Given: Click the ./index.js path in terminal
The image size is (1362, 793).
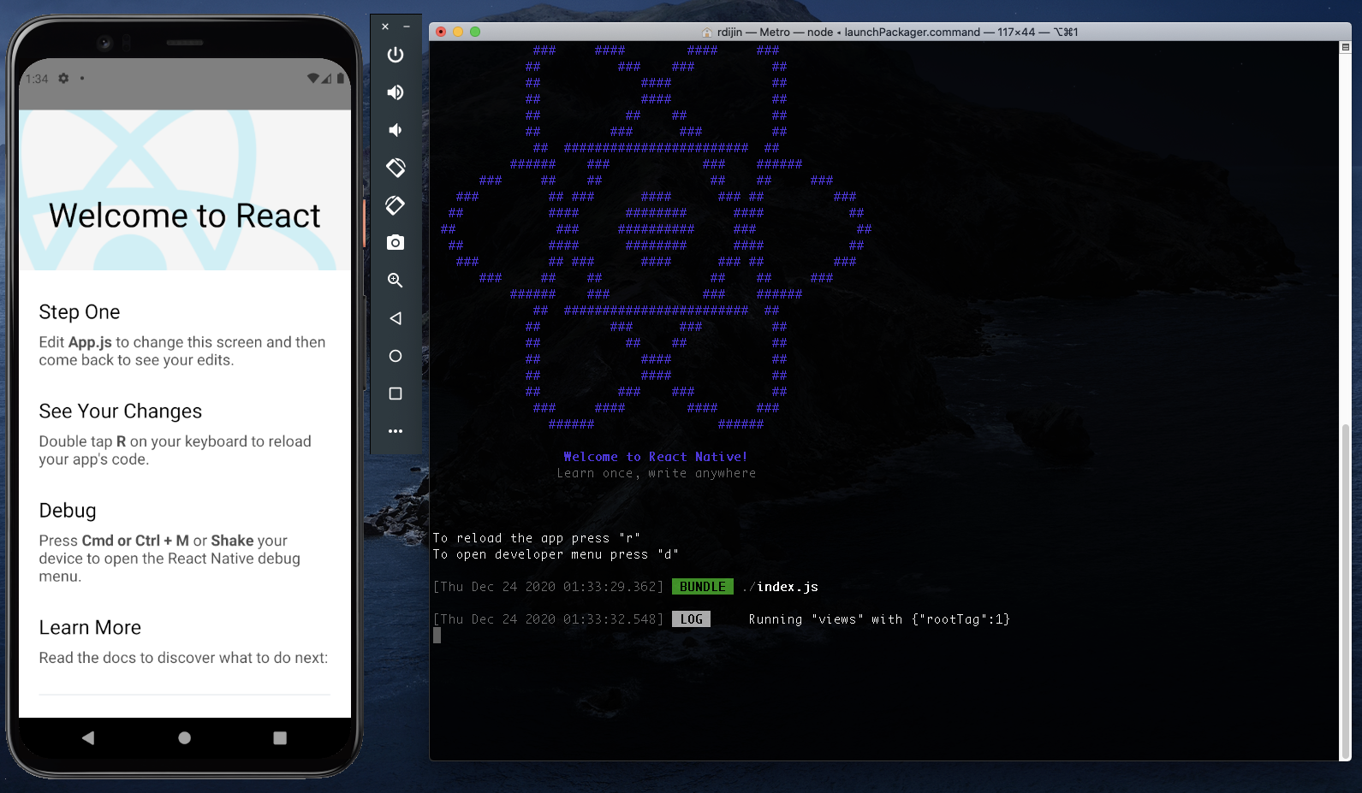Looking at the screenshot, I should click(780, 587).
